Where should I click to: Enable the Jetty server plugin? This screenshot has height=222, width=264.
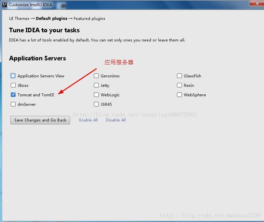click(96, 85)
